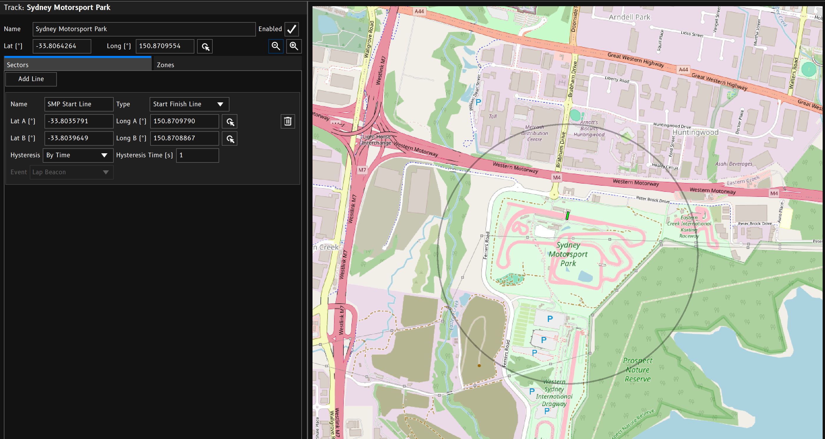Toggle the Enabled checkbox
The height and width of the screenshot is (439, 825).
click(291, 29)
